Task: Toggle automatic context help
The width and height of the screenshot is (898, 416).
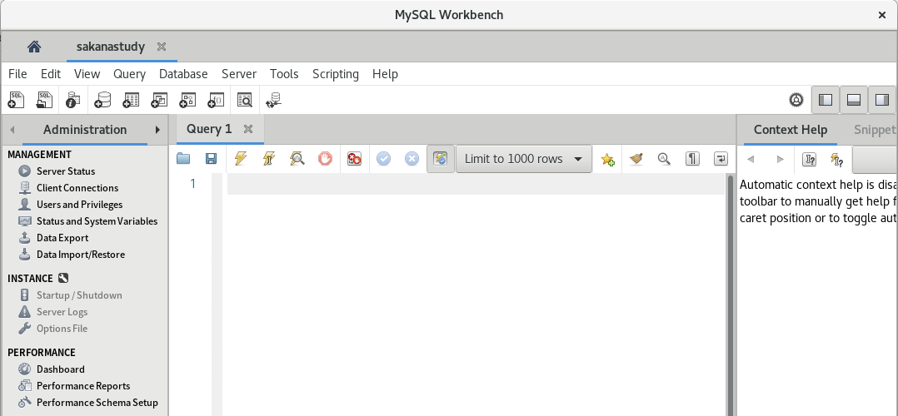Action: pyautogui.click(x=837, y=159)
